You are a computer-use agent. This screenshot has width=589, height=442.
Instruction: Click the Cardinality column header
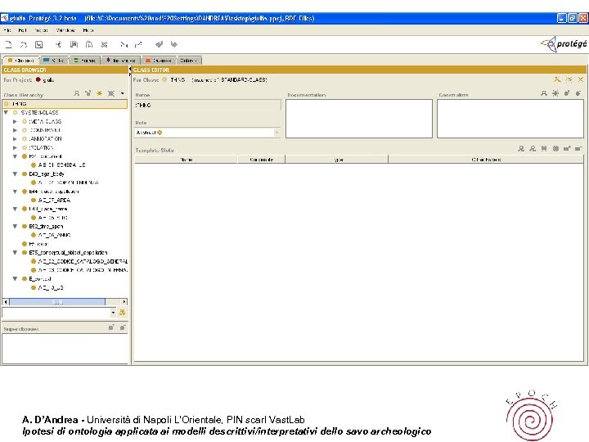(262, 160)
